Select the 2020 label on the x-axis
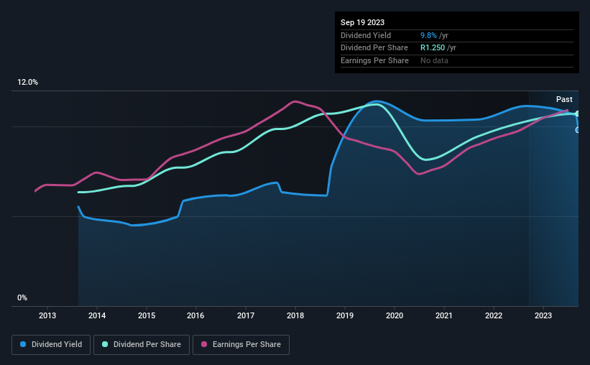The image size is (590, 365). (395, 315)
